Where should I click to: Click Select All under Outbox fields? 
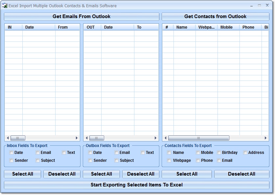pos(102,174)
